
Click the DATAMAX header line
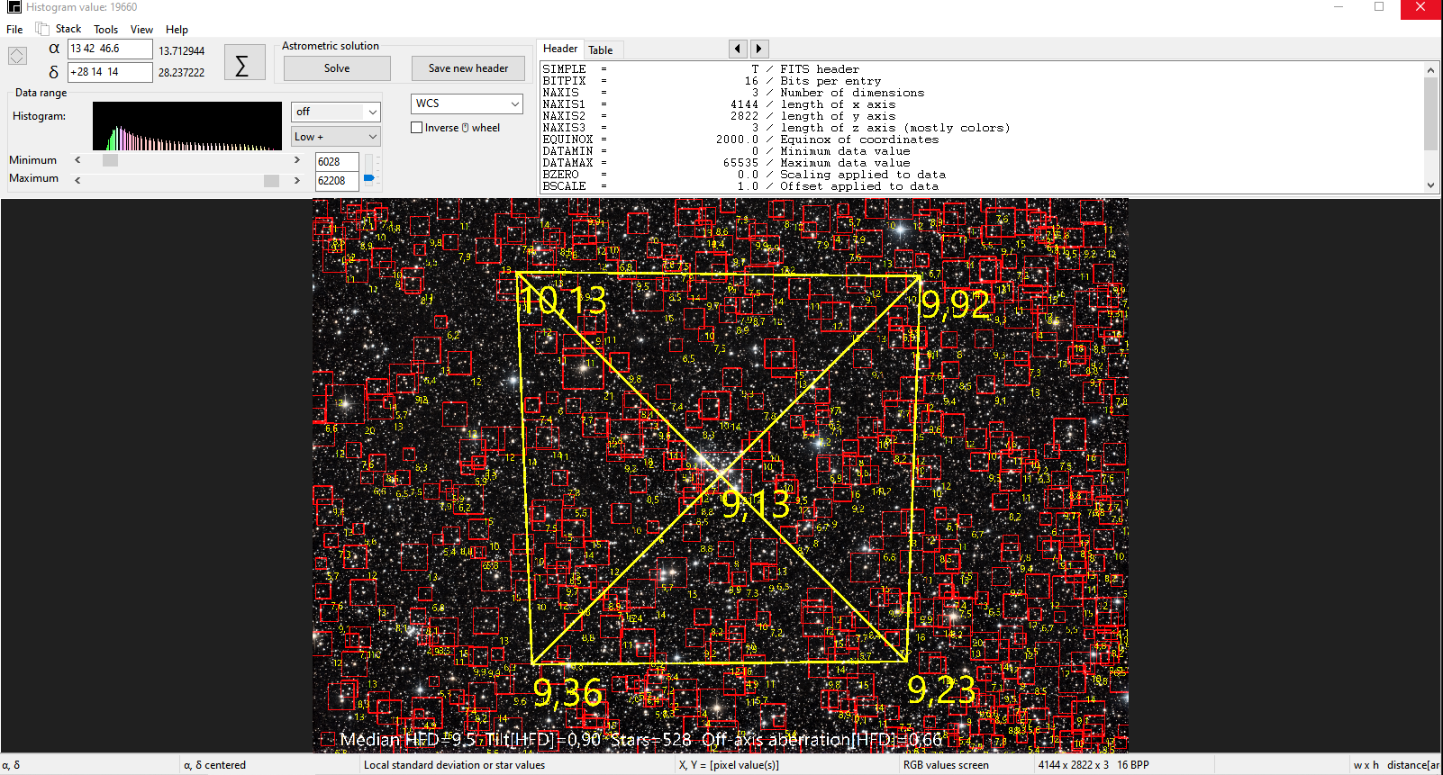[726, 163]
